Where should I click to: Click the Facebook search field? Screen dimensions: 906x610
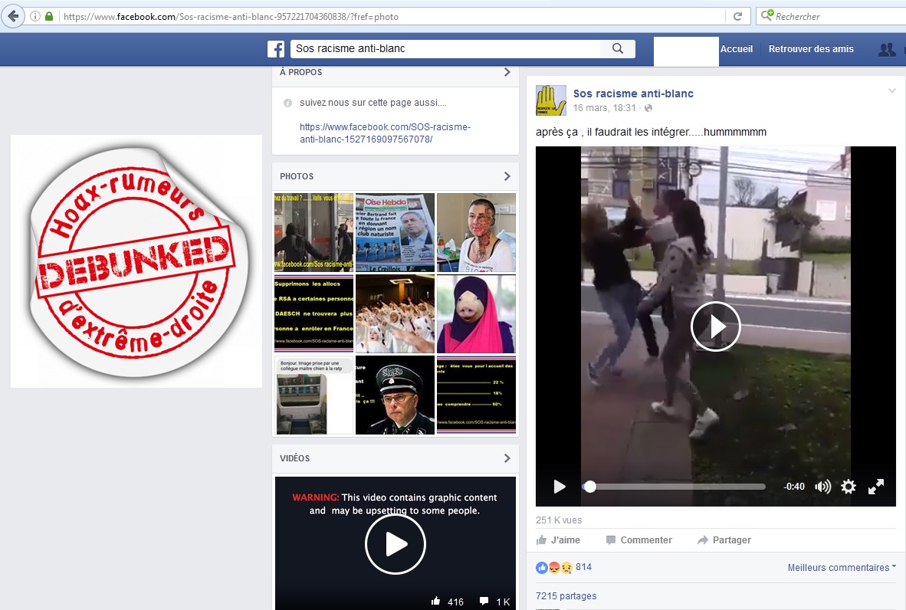pos(446,48)
